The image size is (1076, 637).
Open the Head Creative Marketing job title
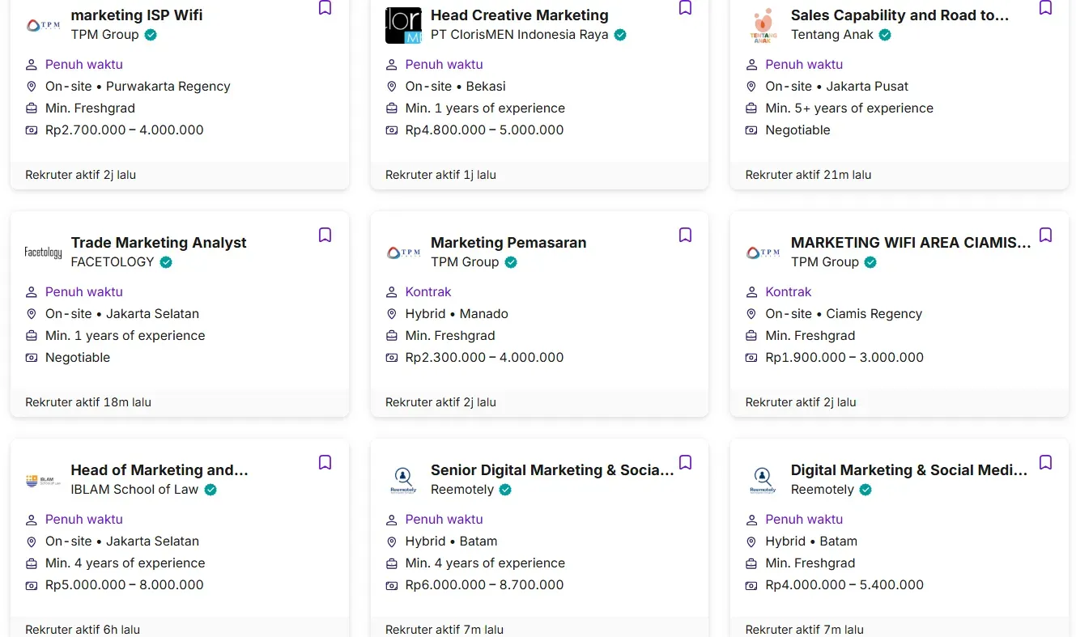pos(519,15)
